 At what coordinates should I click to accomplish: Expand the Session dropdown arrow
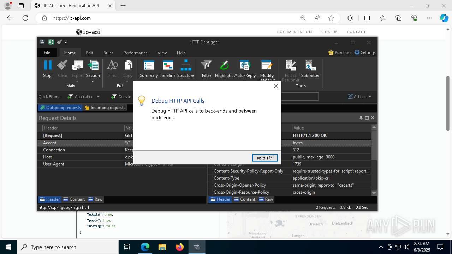pyautogui.click(x=93, y=81)
